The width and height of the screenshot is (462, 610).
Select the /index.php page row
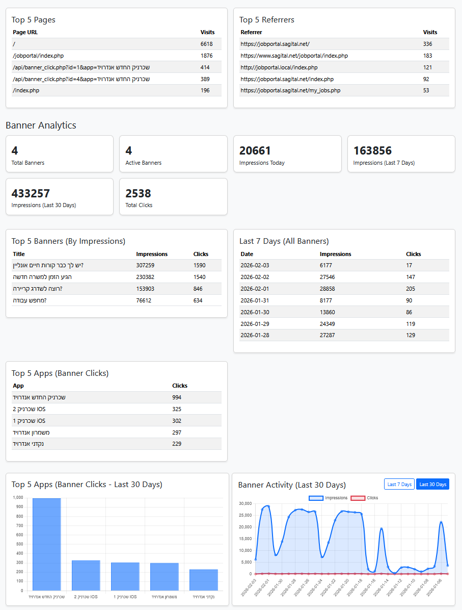(x=117, y=90)
